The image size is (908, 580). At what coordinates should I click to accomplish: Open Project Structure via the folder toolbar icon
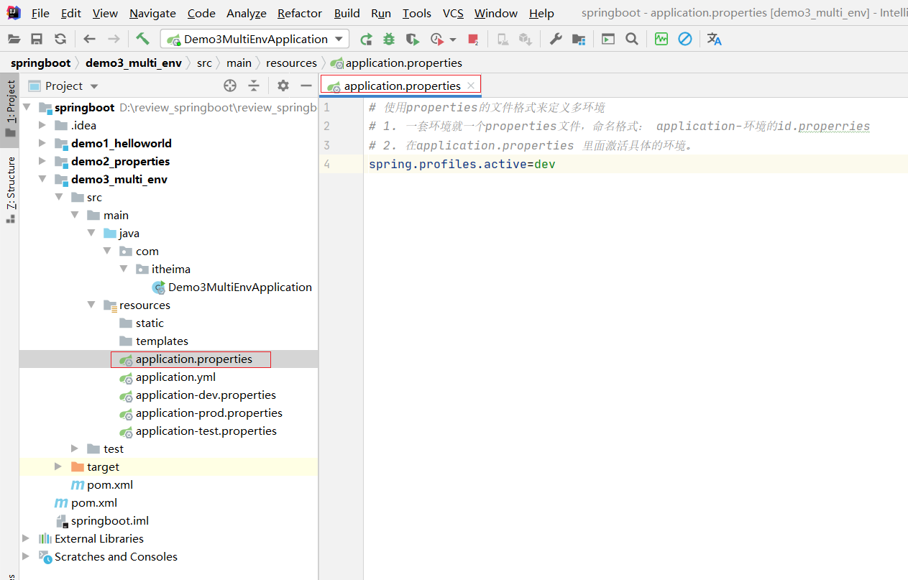pos(578,39)
